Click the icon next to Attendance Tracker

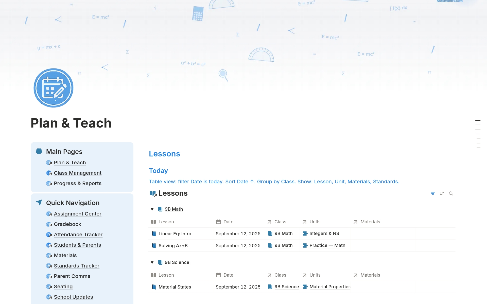pos(49,235)
